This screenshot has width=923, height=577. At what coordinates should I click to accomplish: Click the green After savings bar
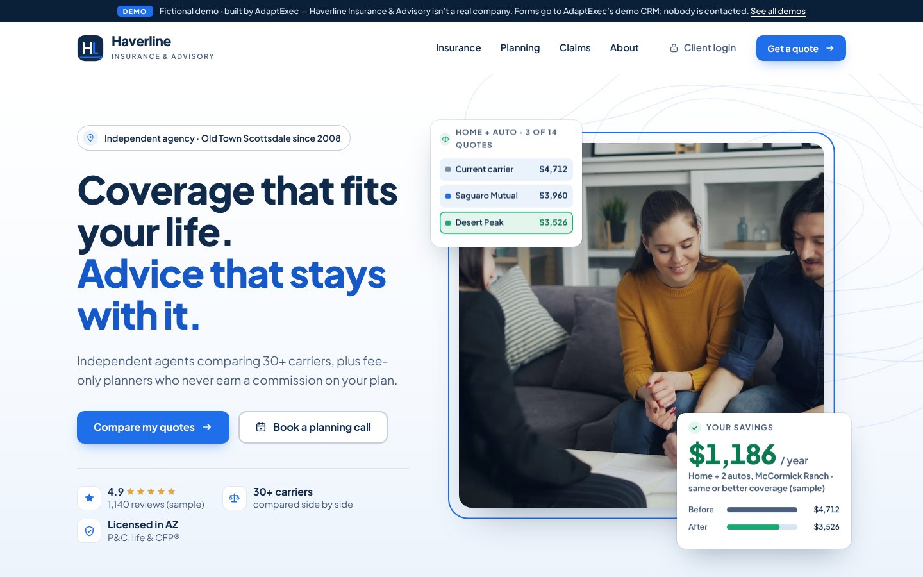tap(753, 527)
